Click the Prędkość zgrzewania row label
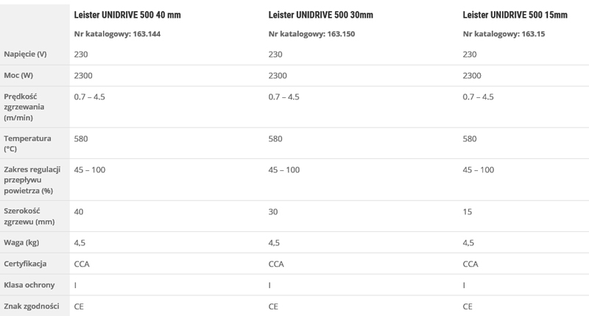This screenshot has height=316, width=589. point(24,107)
